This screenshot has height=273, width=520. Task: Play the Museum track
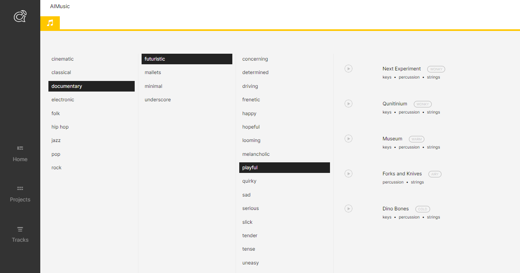tap(348, 139)
